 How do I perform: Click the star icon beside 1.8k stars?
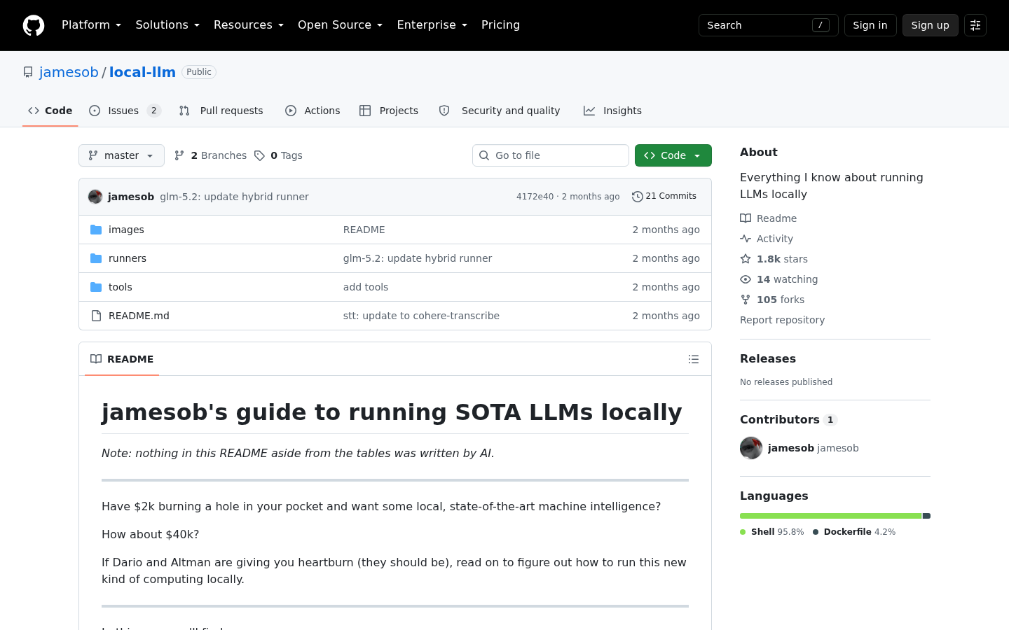point(746,259)
